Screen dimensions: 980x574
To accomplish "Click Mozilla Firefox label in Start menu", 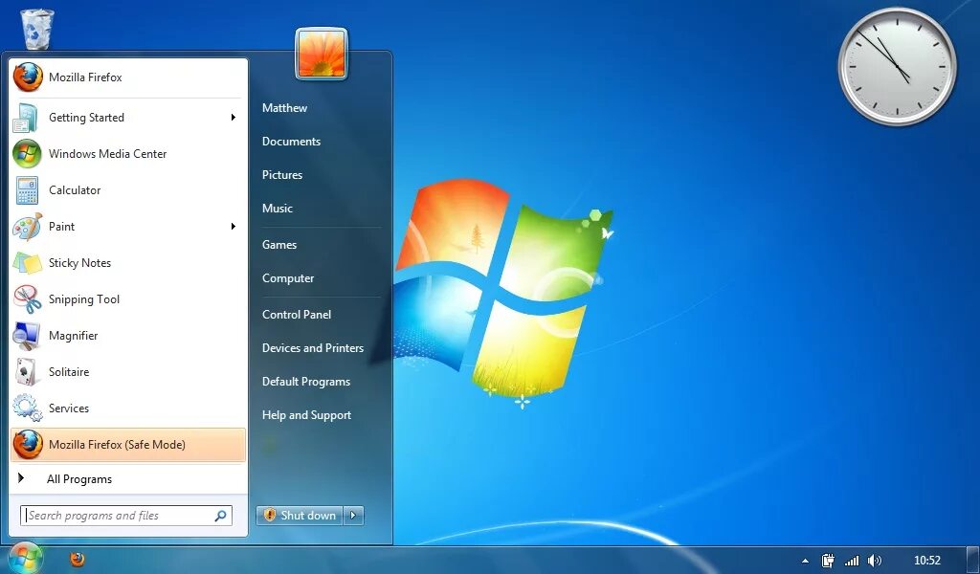I will pyautogui.click(x=85, y=77).
